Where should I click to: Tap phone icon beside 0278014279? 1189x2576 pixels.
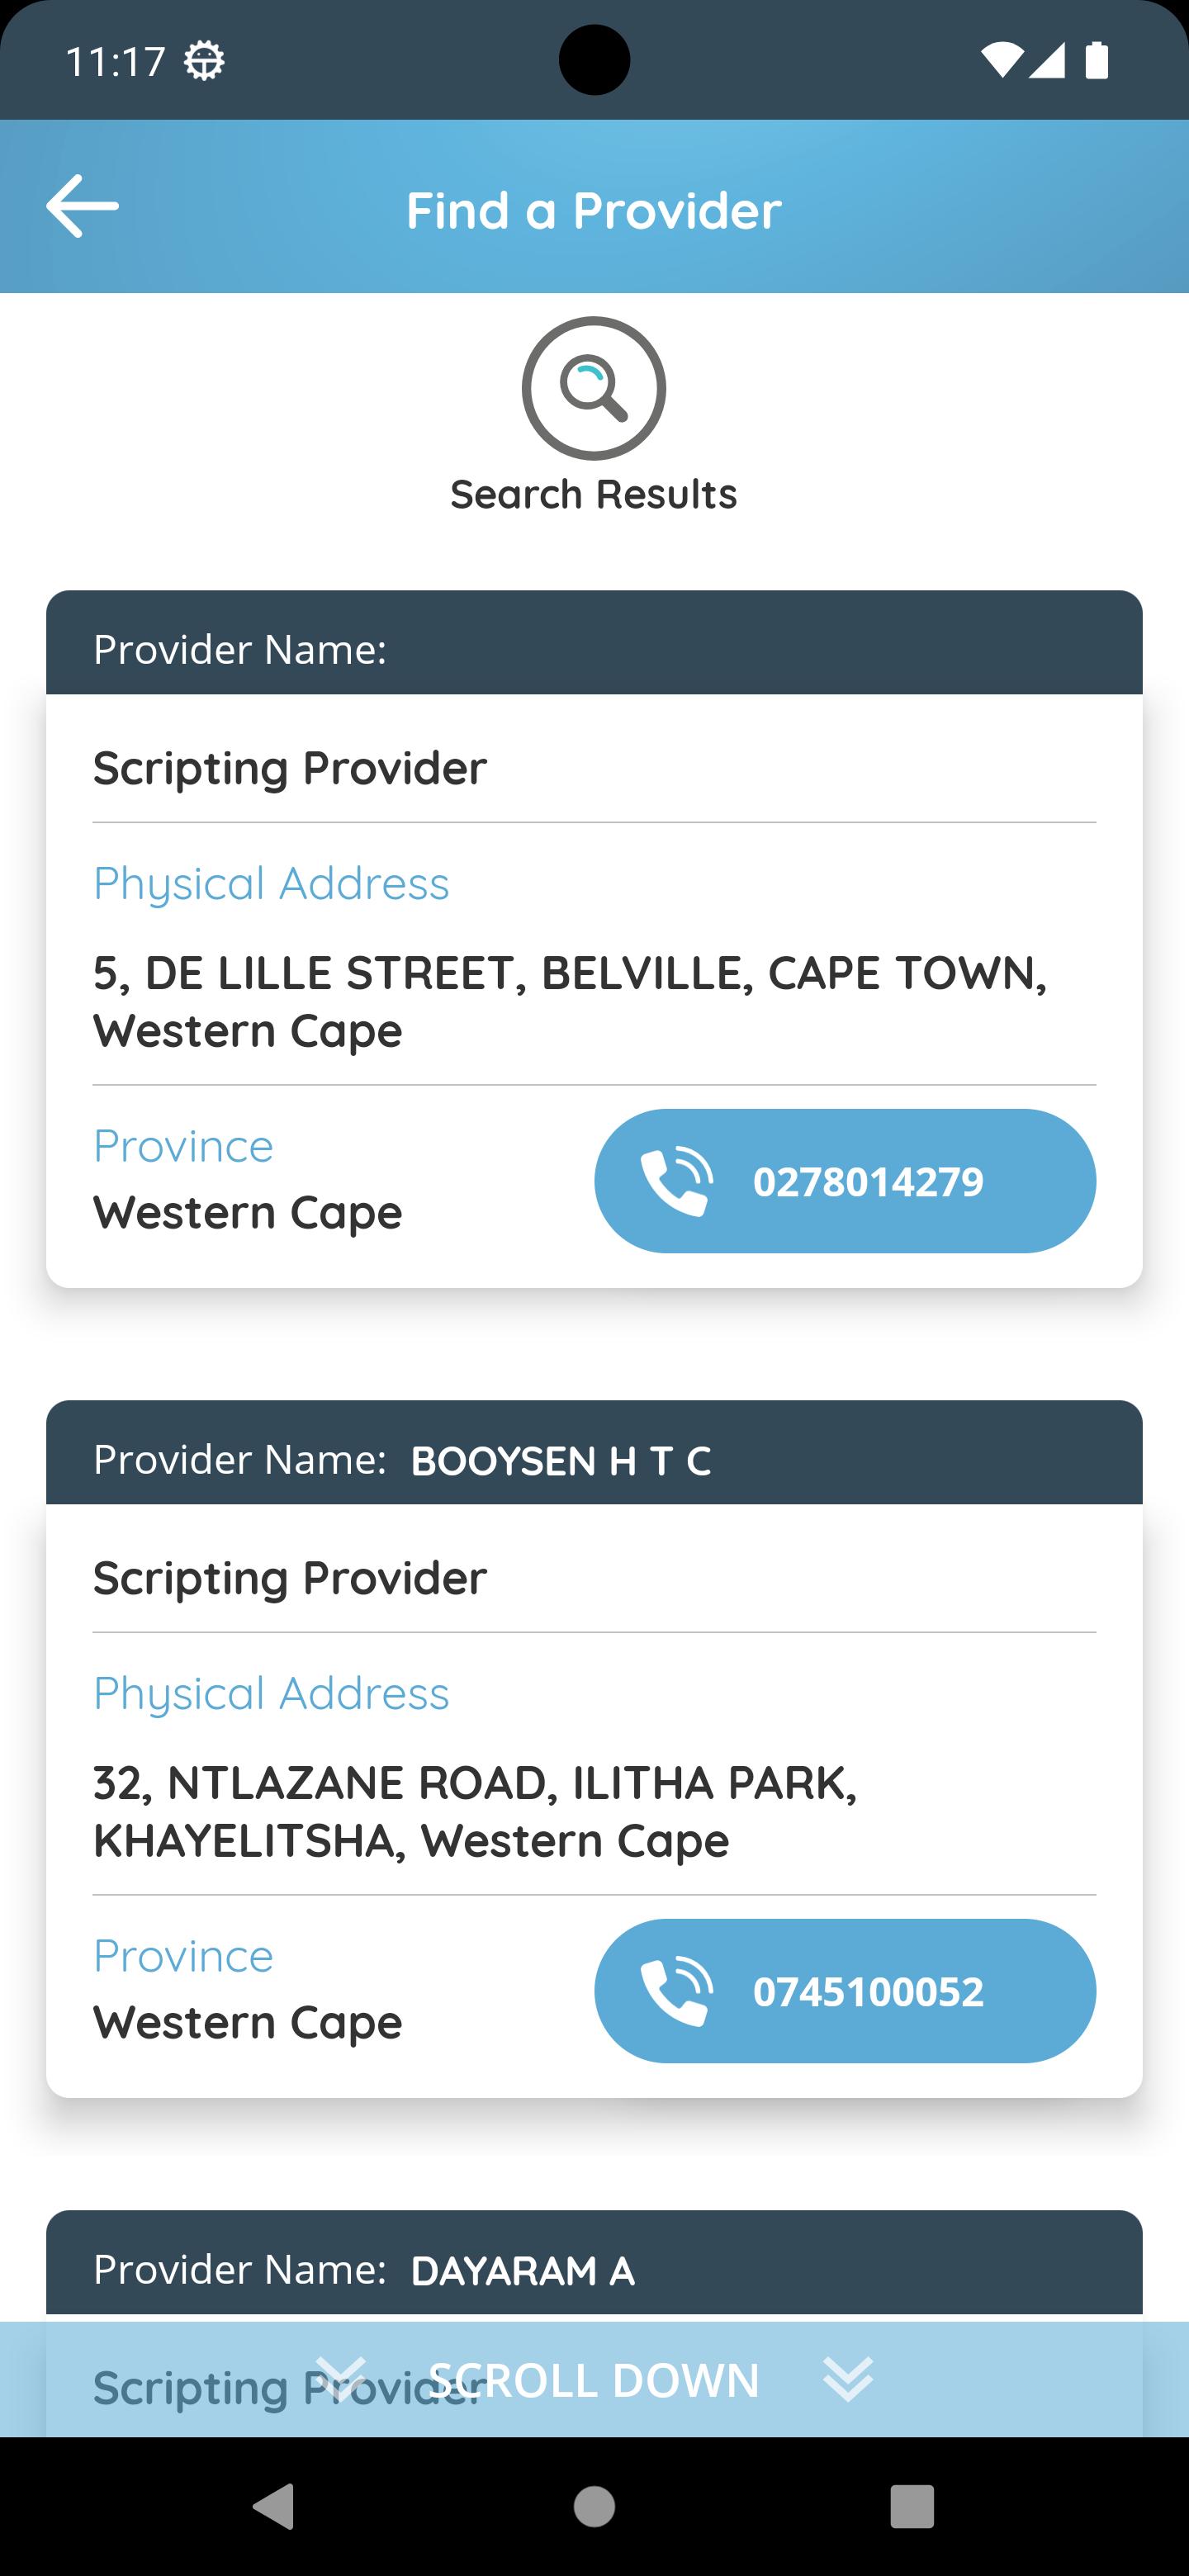(677, 1181)
